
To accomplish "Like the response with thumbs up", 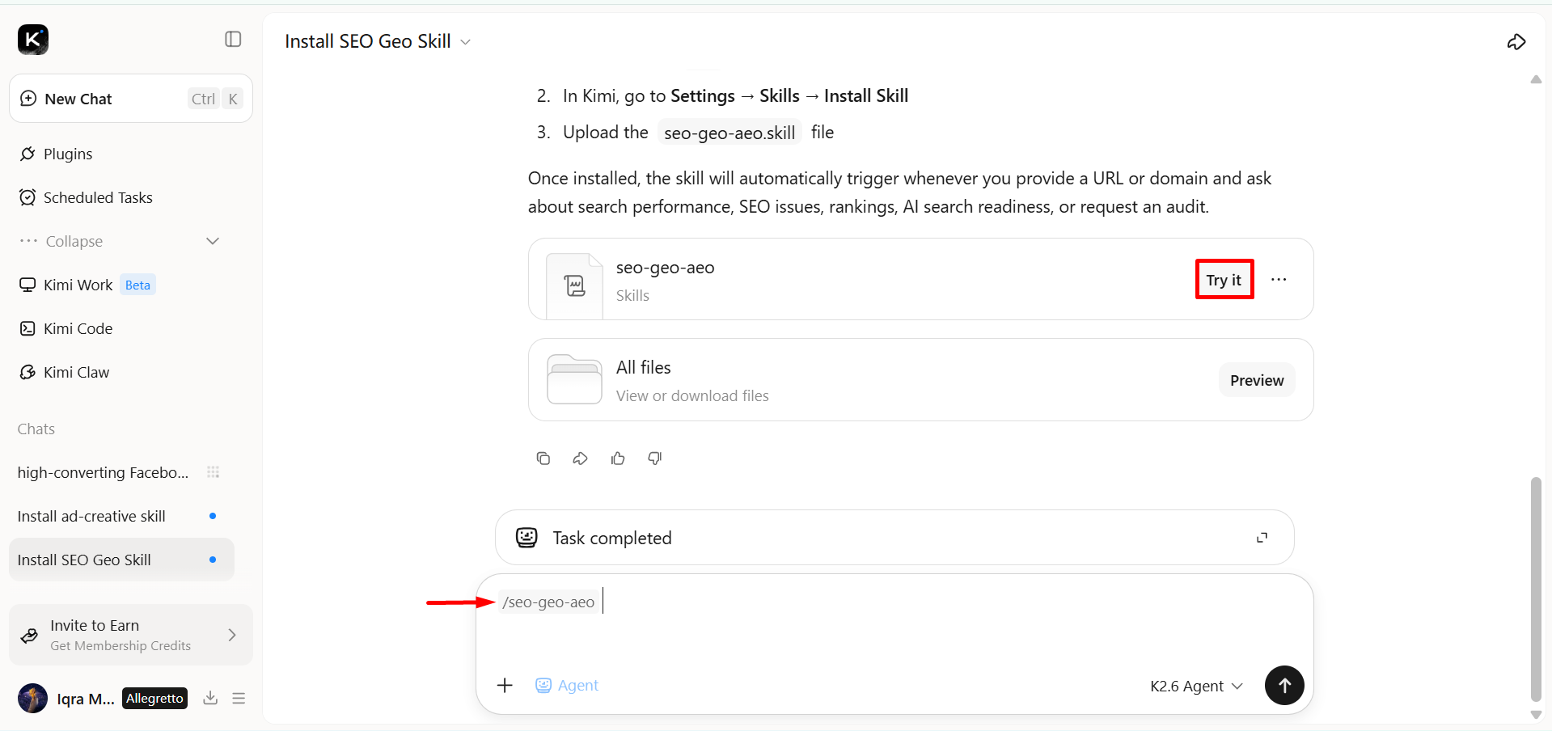I will pyautogui.click(x=618, y=458).
